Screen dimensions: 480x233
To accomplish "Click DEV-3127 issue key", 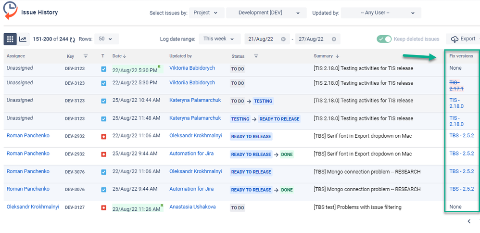I will pyautogui.click(x=75, y=207).
